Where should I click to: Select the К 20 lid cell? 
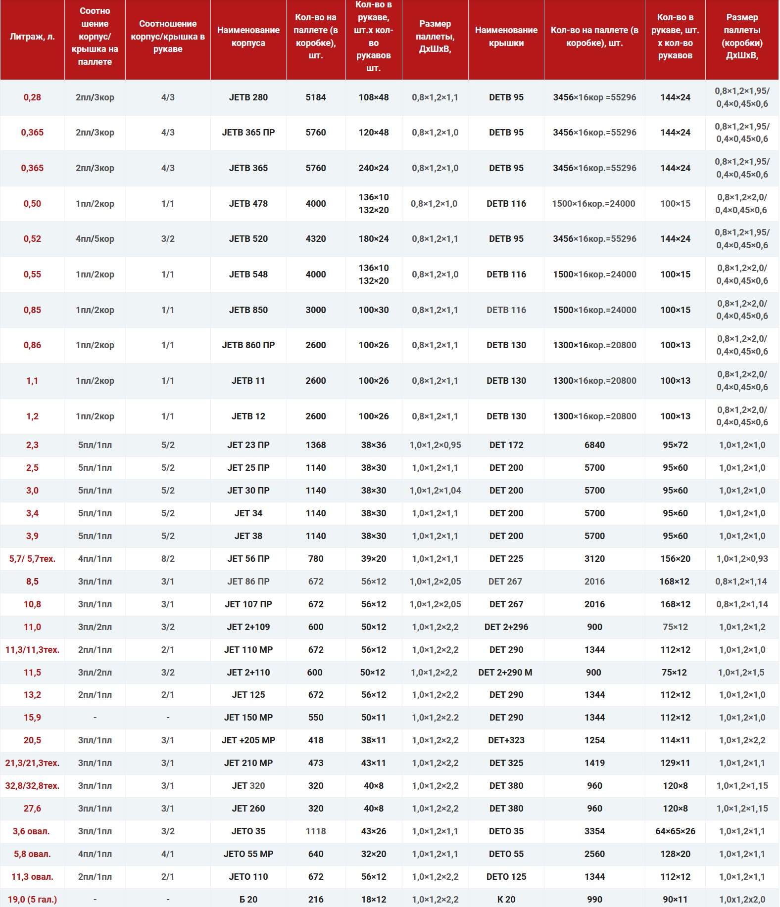pos(506,900)
